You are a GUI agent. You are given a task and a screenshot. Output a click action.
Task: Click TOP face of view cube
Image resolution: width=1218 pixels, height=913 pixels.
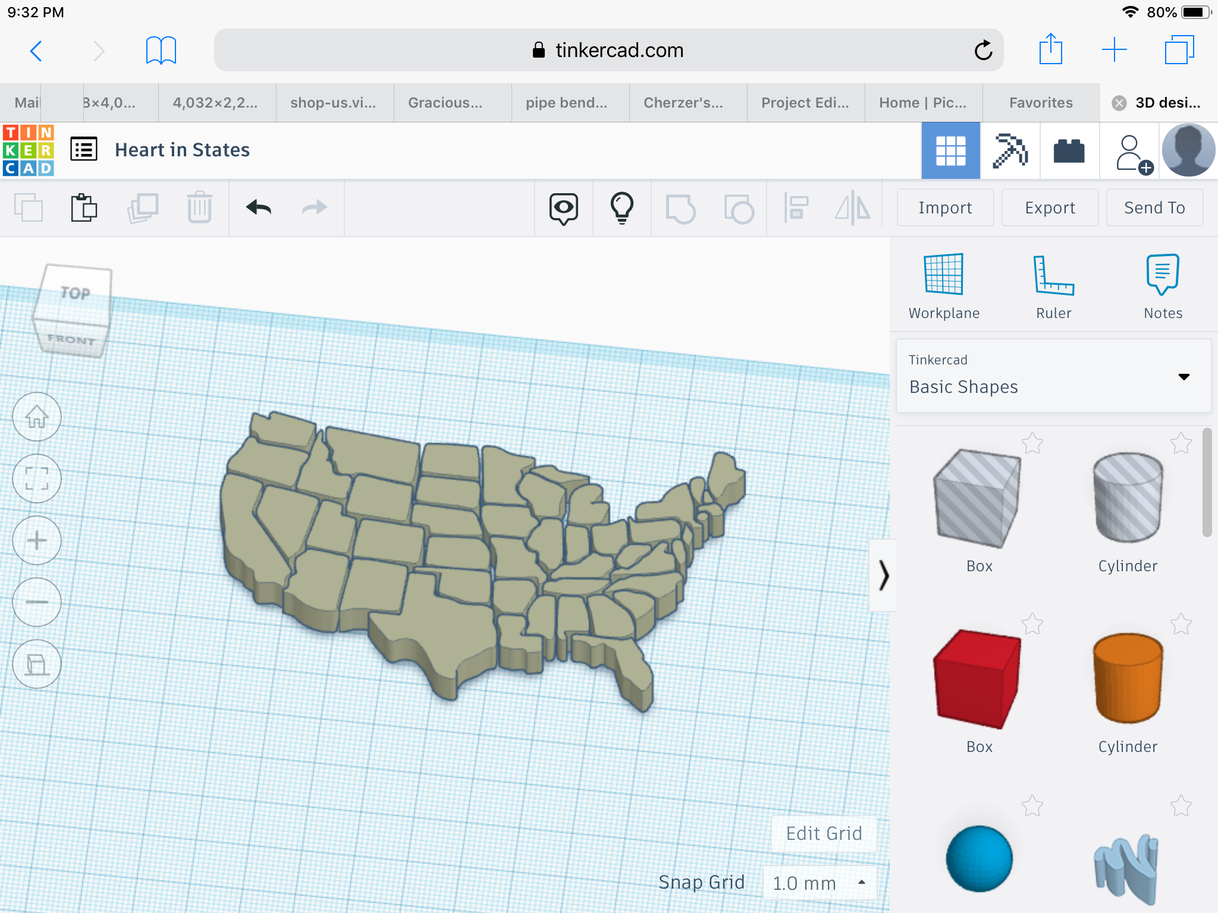coord(76,293)
